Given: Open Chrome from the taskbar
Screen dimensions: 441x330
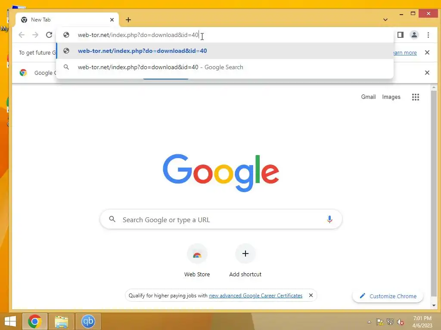Looking at the screenshot, I should pos(35,321).
